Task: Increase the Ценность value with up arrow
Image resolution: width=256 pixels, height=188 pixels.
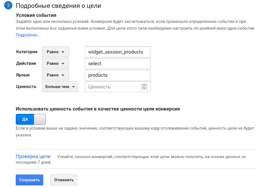Action: click(144, 85)
